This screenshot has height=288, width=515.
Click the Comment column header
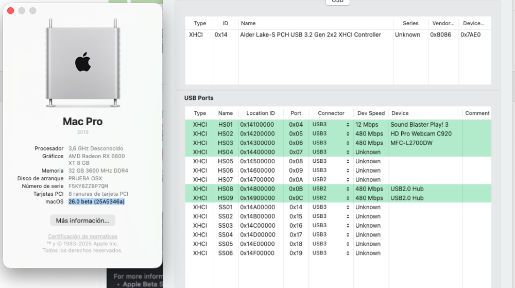[x=477, y=113]
